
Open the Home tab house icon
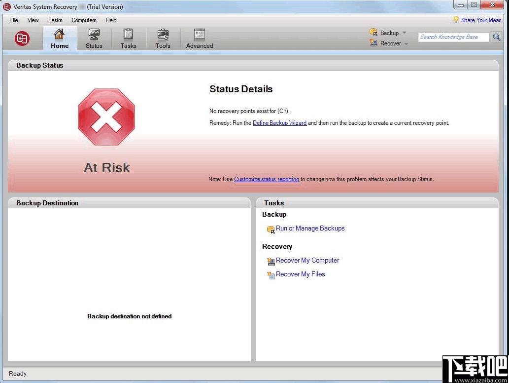tap(59, 34)
